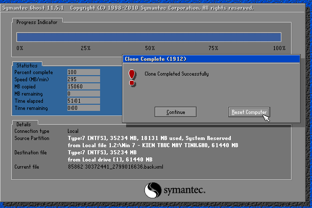This screenshot has width=312, height=208.
Task: Click the 25% progress scale label
Action: click(86, 48)
